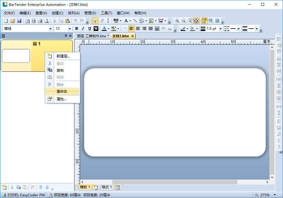Screen dimensions: 283x198
Task: Click the print preview icon
Action: pyautogui.click(x=46, y=21)
